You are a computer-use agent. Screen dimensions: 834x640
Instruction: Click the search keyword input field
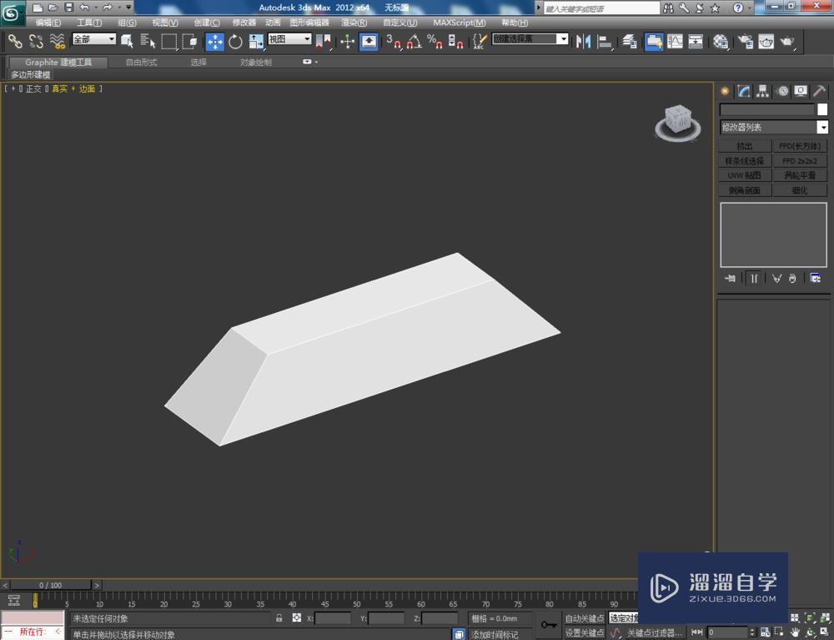[x=601, y=8]
